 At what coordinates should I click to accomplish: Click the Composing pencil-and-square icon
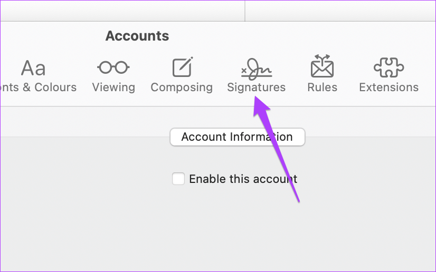click(x=183, y=66)
